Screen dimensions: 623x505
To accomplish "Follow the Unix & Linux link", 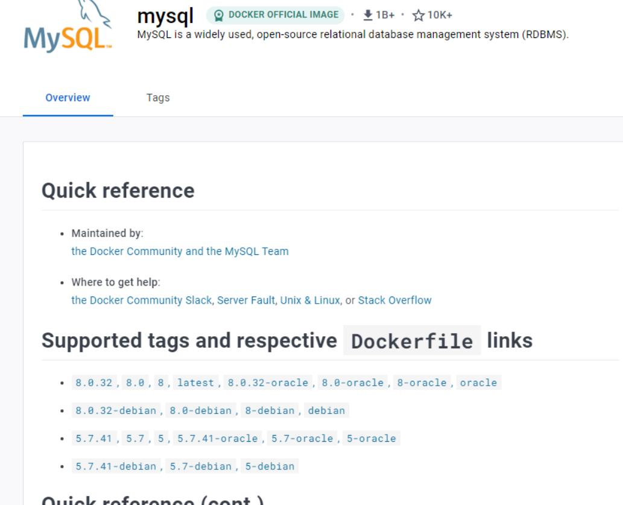I will 311,300.
